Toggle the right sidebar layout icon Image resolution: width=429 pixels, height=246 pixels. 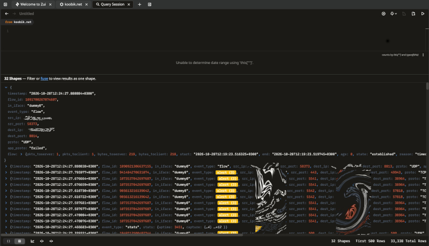click(x=150, y=4)
